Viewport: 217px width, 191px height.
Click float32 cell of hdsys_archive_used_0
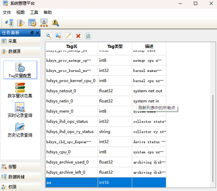tap(115, 162)
